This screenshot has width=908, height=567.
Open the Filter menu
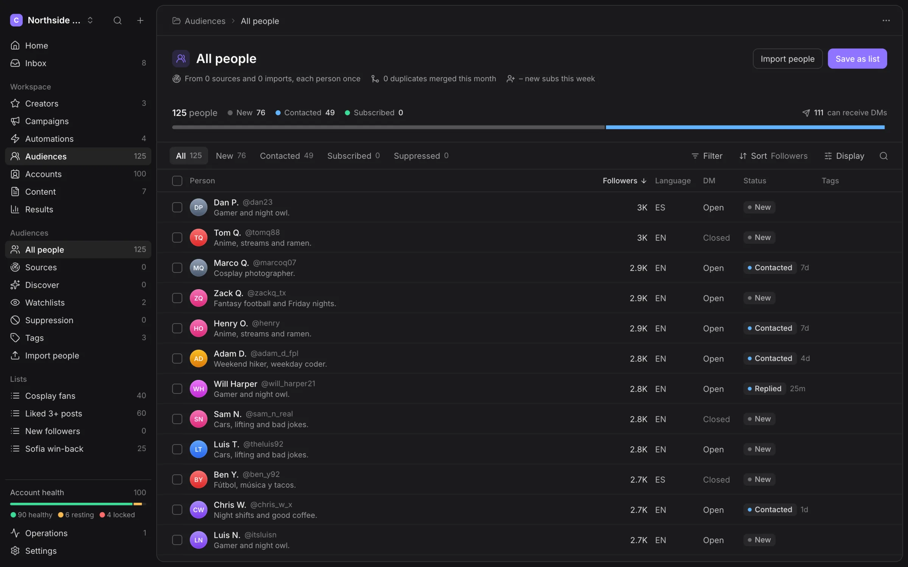(707, 156)
